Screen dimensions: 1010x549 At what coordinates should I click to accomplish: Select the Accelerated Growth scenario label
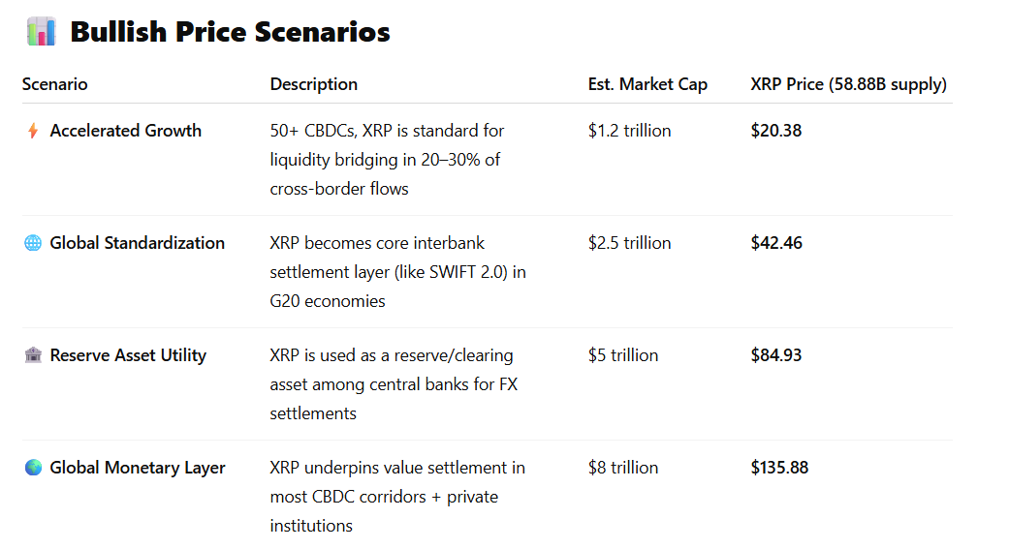(125, 131)
